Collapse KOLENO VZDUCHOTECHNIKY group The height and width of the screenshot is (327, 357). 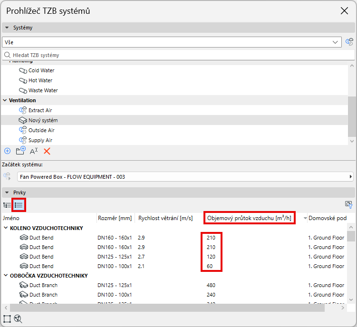[6, 228]
